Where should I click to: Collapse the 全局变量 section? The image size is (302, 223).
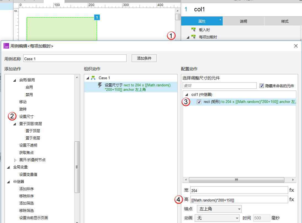coord(8,167)
